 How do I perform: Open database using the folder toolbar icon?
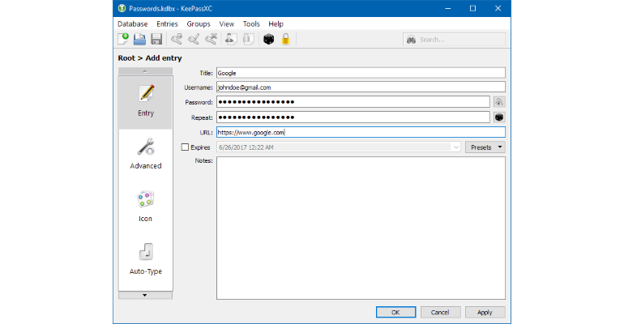[139, 39]
